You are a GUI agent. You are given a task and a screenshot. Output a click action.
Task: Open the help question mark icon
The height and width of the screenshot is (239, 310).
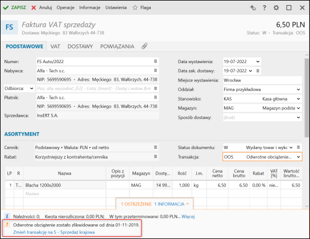coord(264,8)
